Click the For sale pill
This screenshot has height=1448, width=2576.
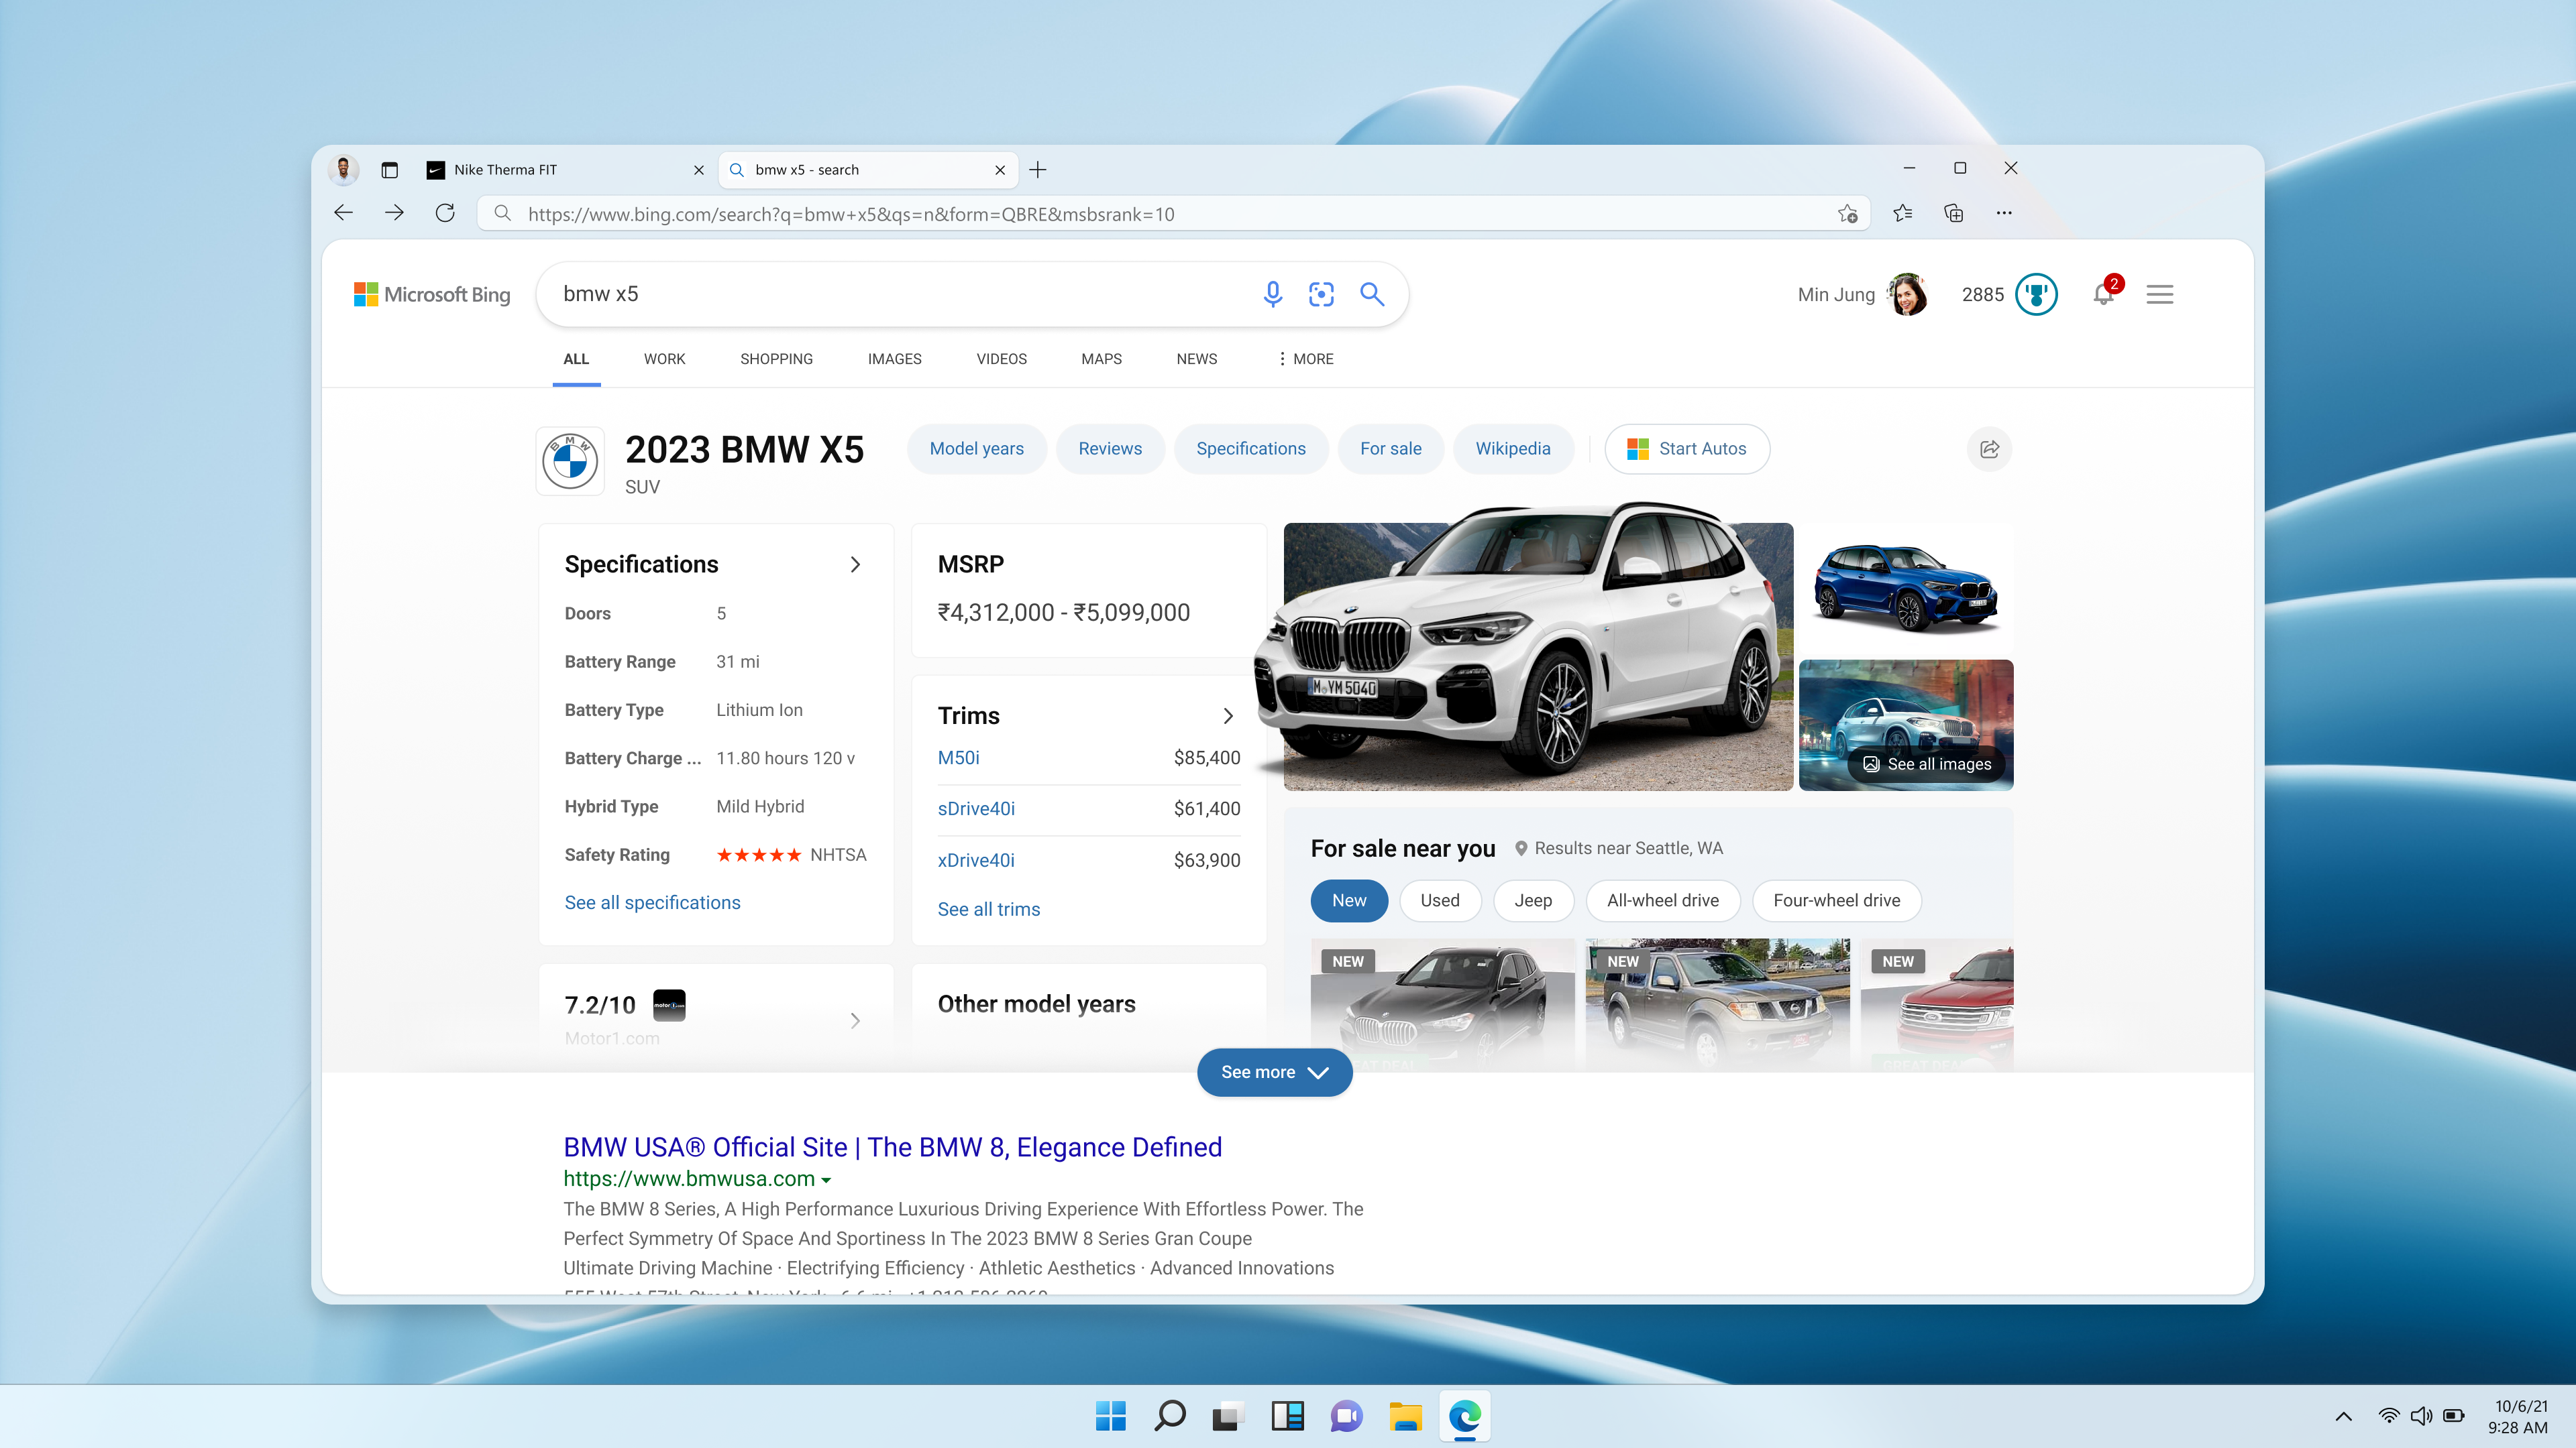1390,448
